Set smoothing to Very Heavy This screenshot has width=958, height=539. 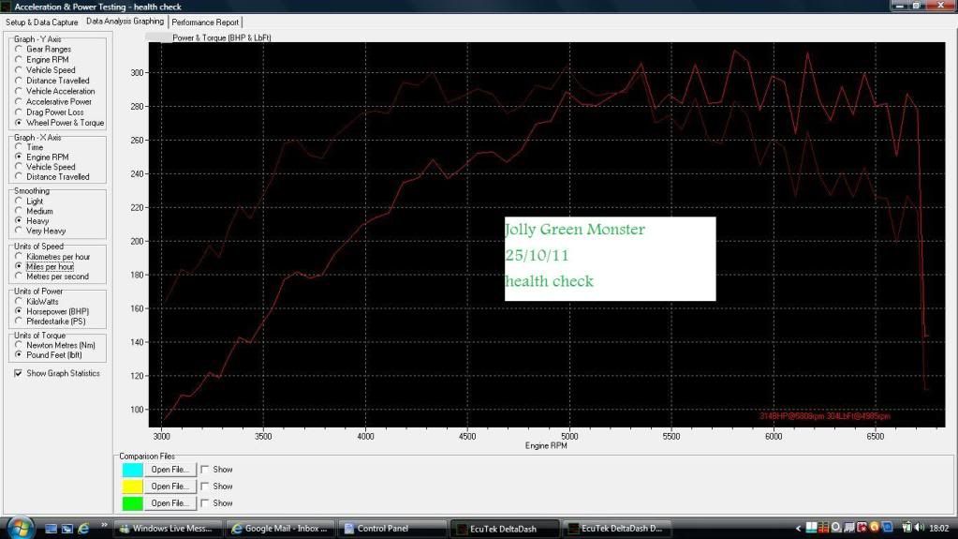19,231
